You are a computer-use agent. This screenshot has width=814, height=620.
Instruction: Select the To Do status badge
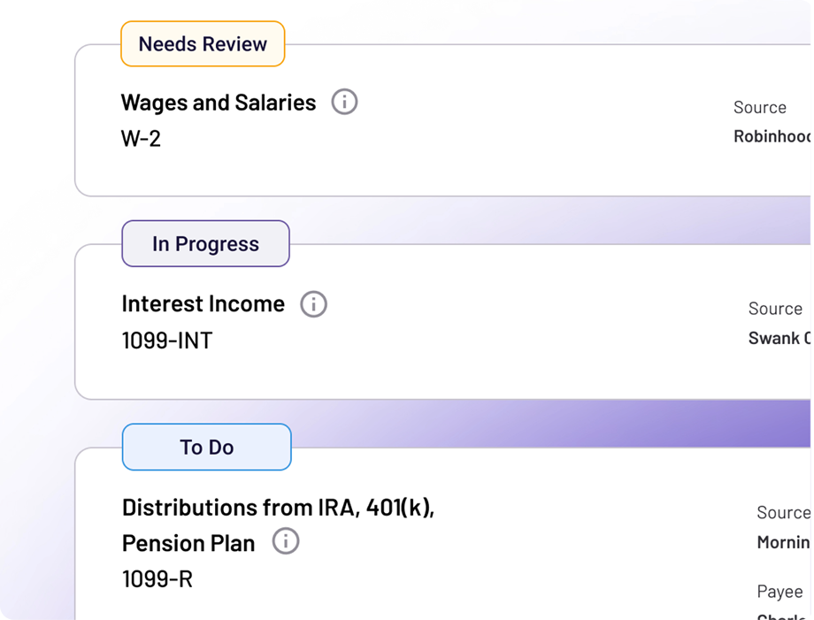(x=207, y=448)
